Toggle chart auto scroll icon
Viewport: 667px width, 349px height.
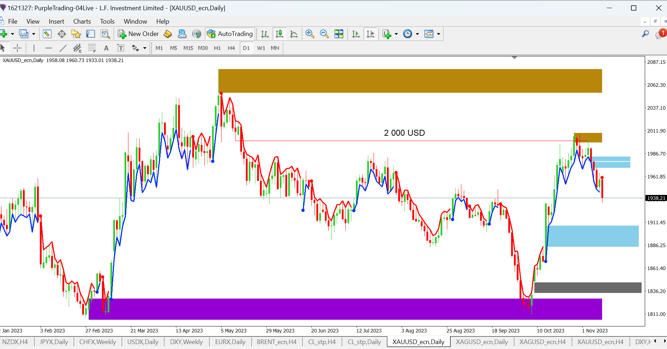click(x=356, y=34)
